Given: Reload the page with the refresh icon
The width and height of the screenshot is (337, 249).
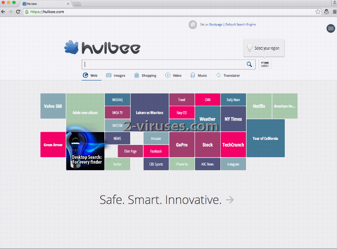Looking at the screenshot, I should point(18,12).
